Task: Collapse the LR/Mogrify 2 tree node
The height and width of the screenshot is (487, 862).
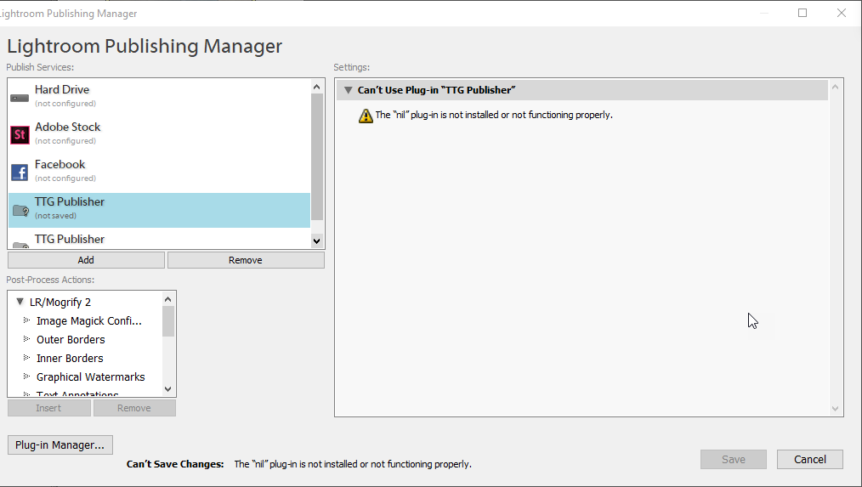Action: [x=20, y=302]
